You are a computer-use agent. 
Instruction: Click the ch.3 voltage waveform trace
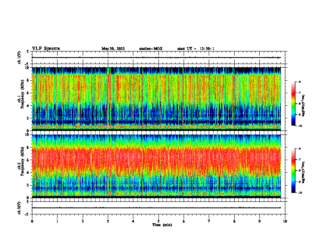pyautogui.click(x=156, y=208)
